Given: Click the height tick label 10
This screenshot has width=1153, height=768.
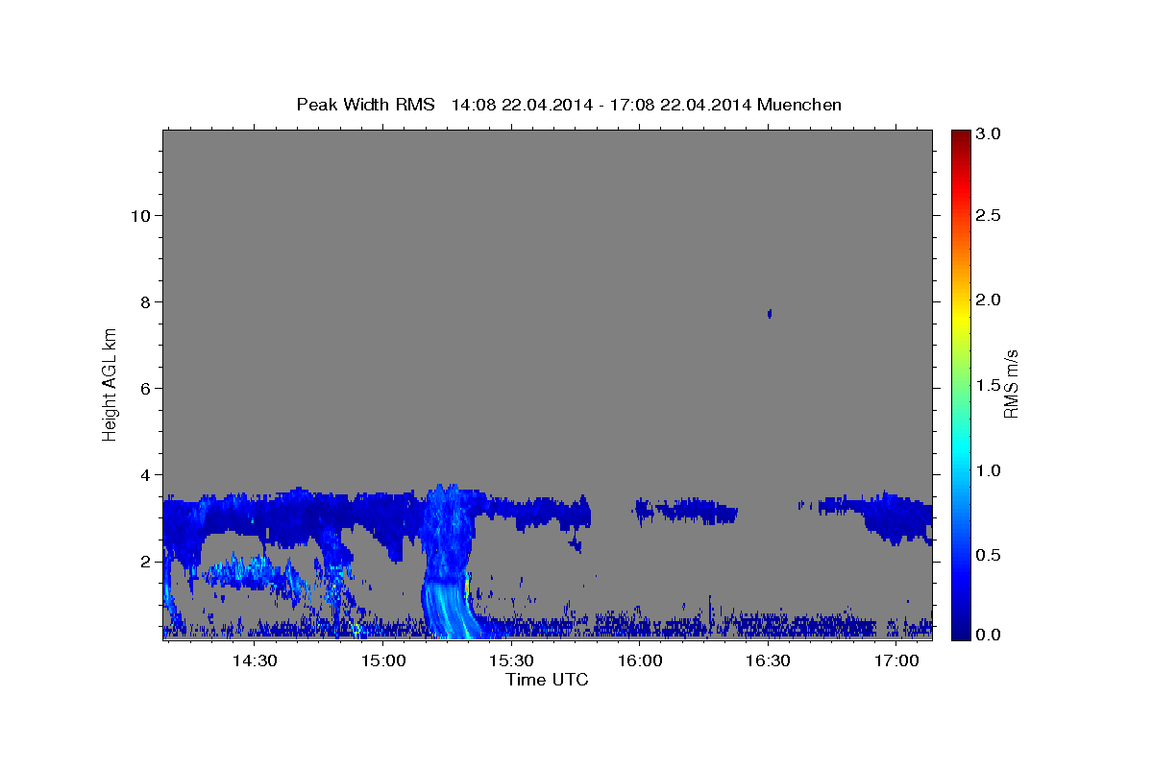Looking at the screenshot, I should point(140,216).
